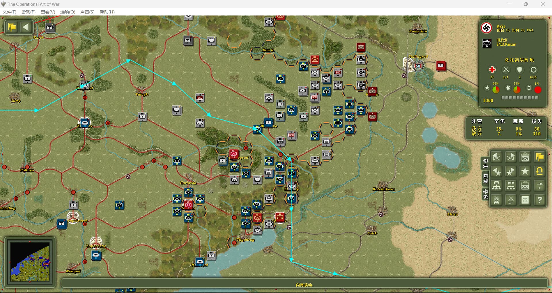Select the next unit button

511,157
